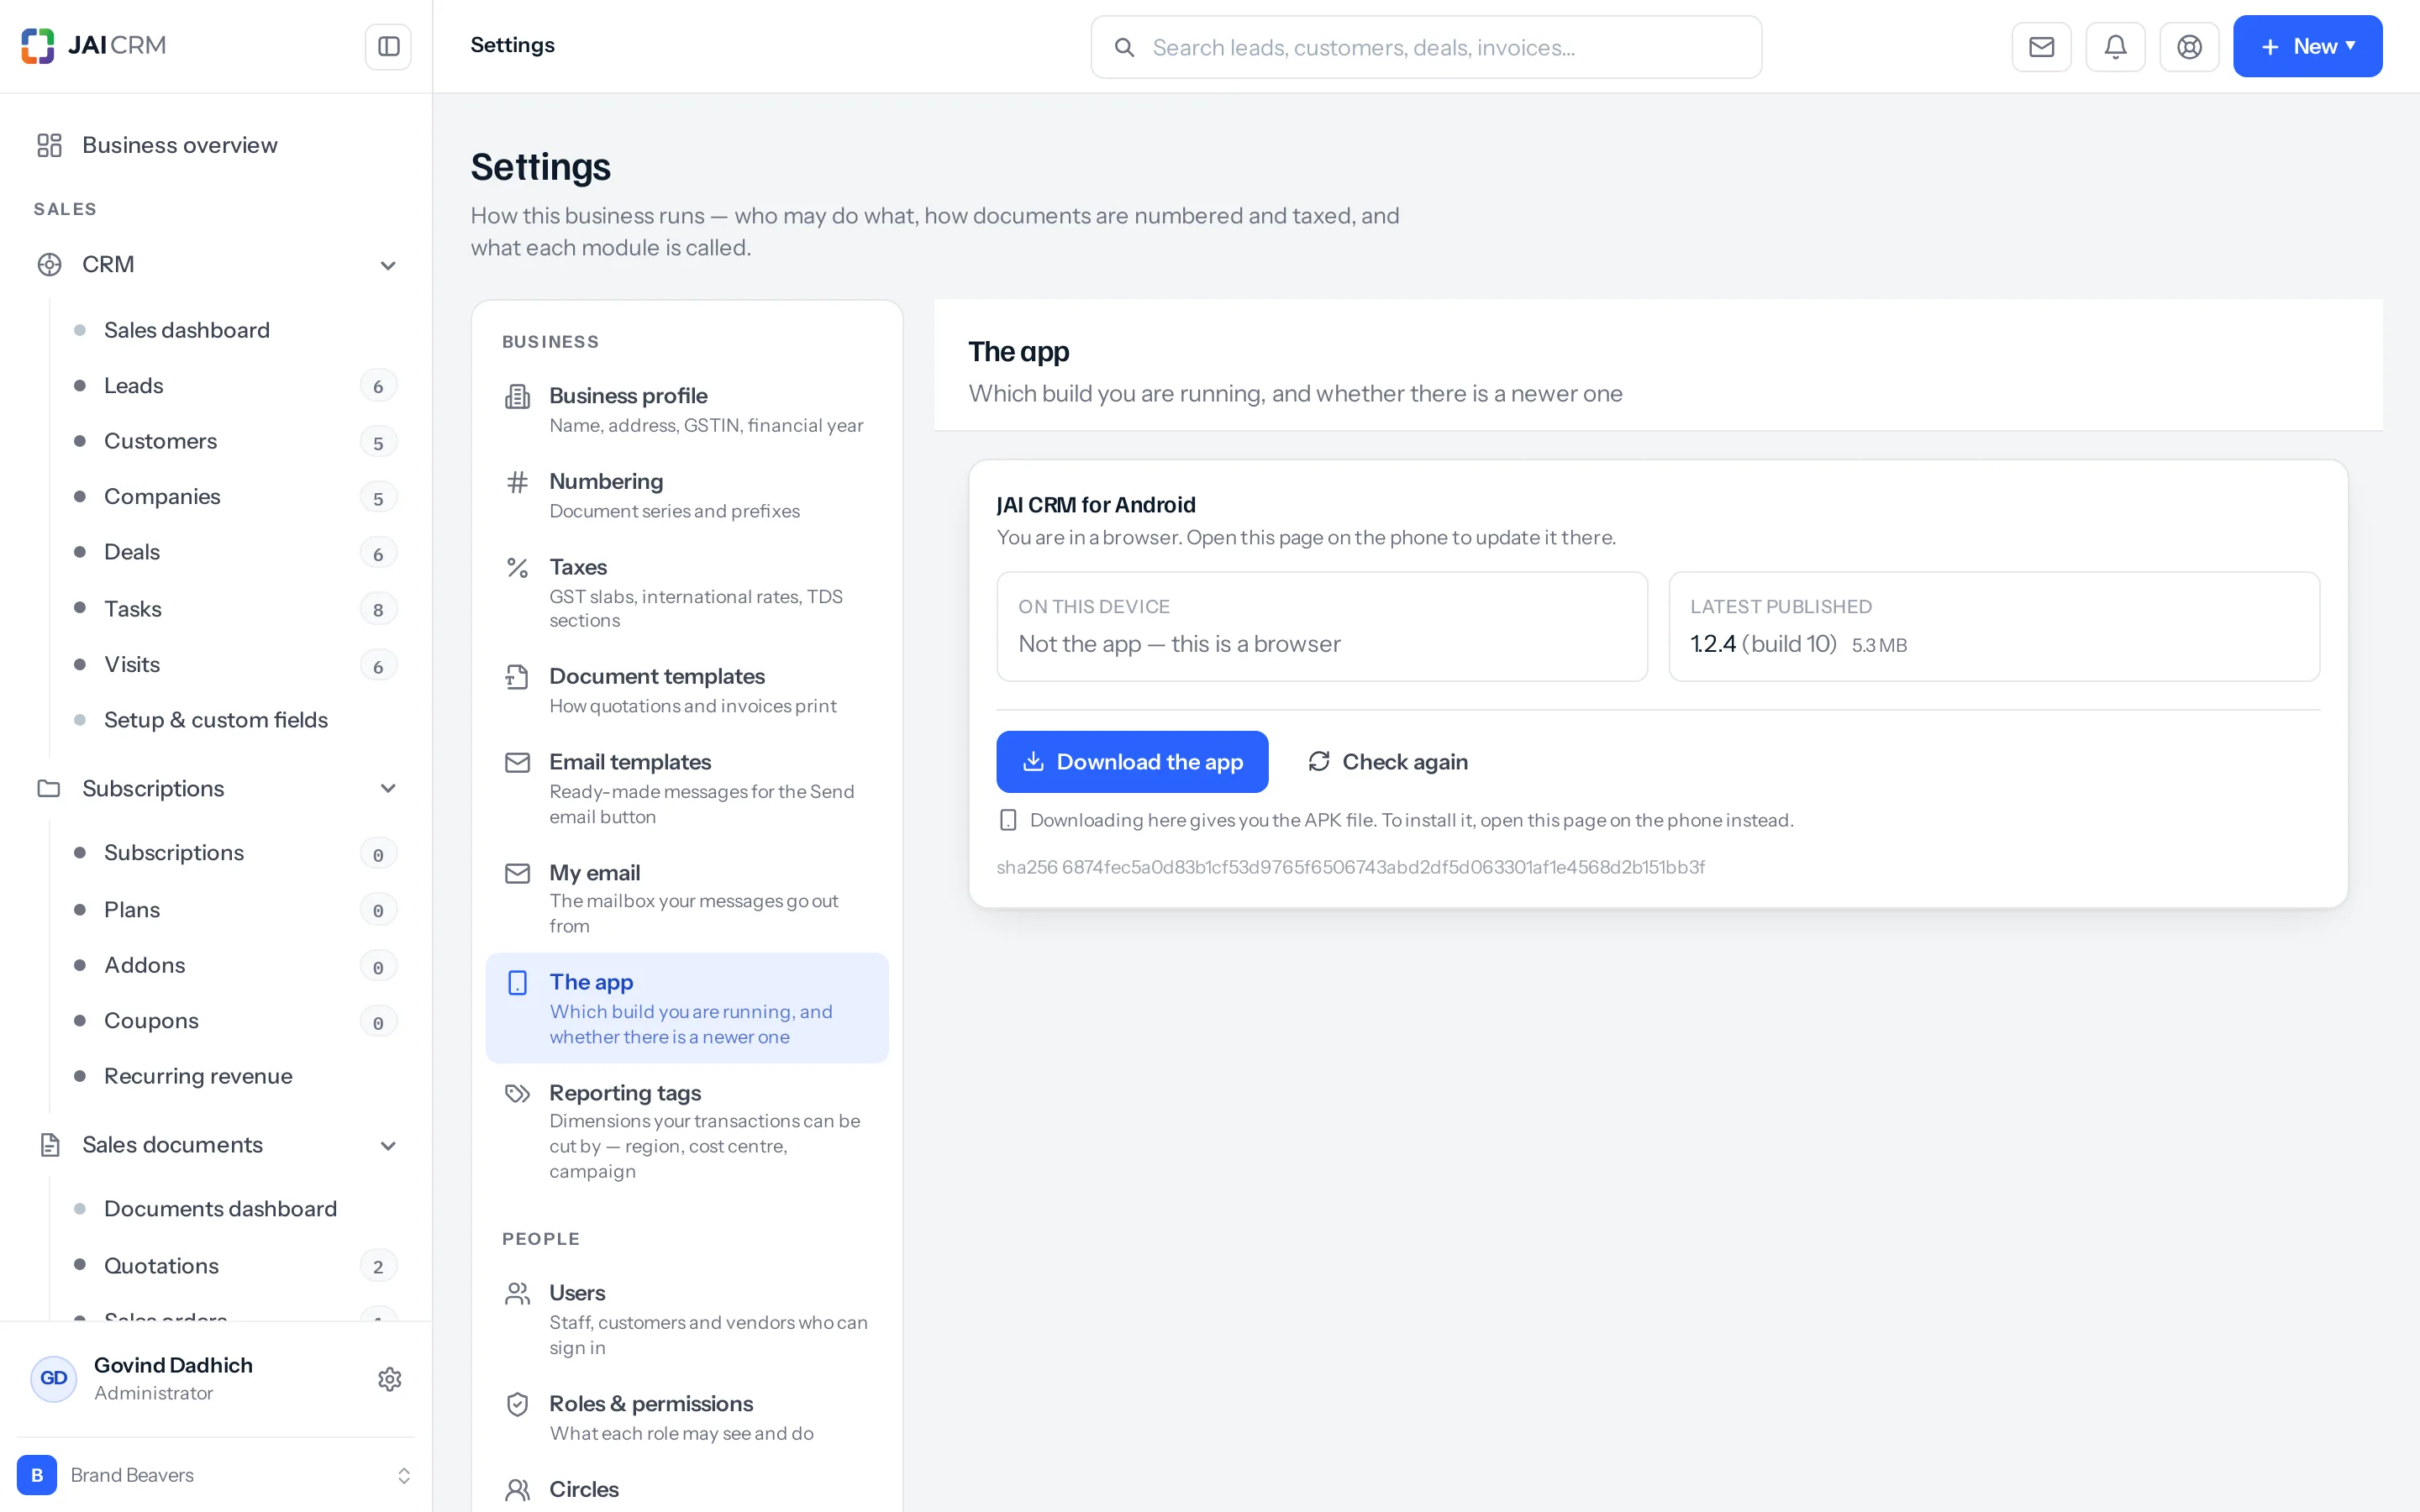The width and height of the screenshot is (2420, 1512).
Task: Click the Business overview grid icon
Action: click(x=49, y=145)
